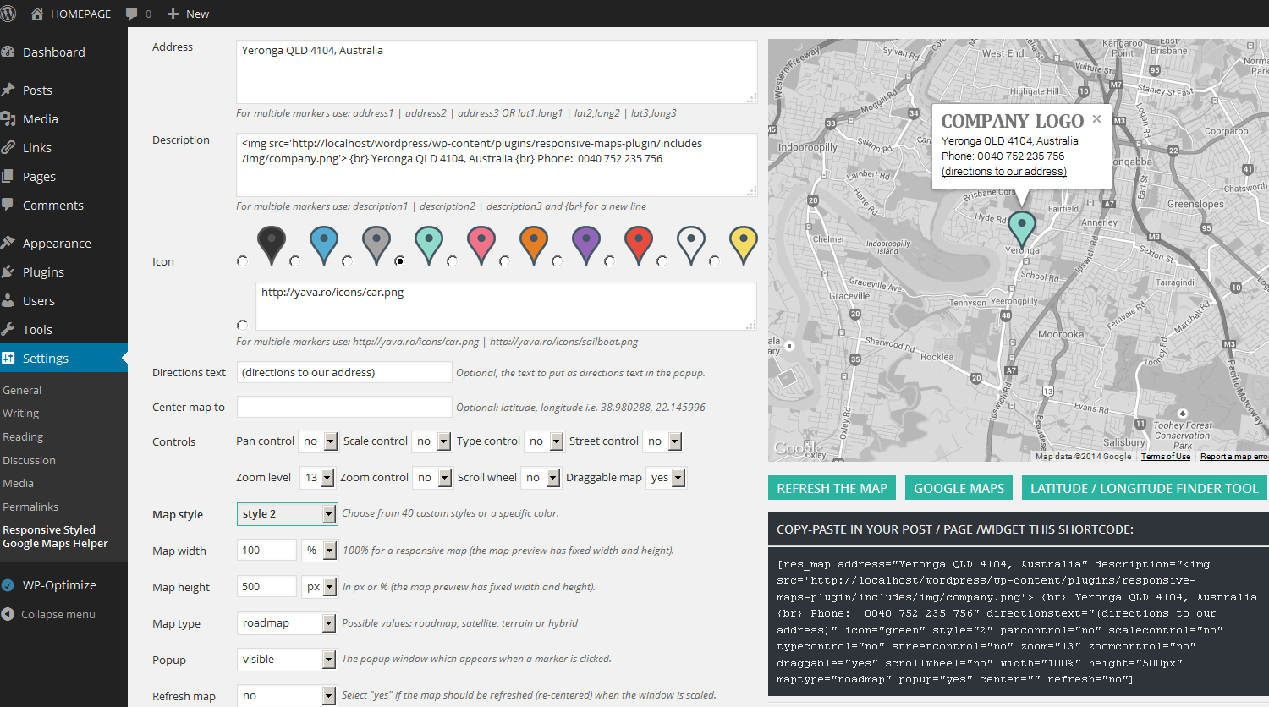1269x707 pixels.
Task: Click the yellow marker pin image in Icon row
Action: (x=744, y=245)
